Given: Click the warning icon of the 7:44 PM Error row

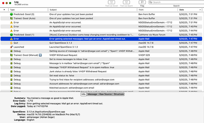Looking at the screenshot, I should 12,31.
